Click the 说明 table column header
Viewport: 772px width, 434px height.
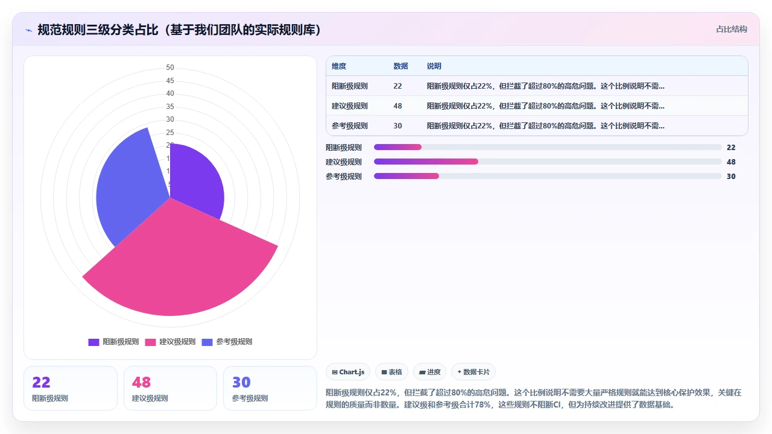pos(434,66)
